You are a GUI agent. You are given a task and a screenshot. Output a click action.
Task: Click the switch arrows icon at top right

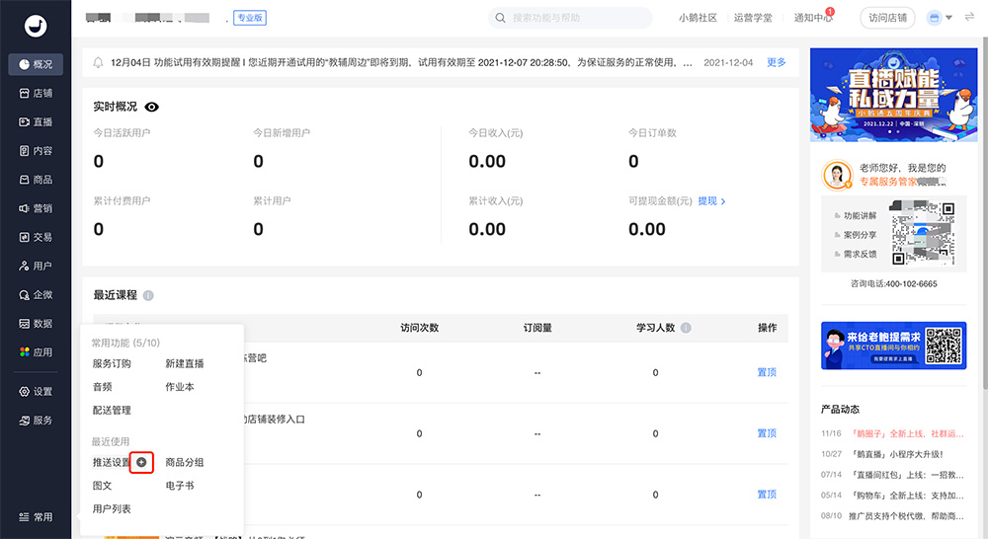pyautogui.click(x=968, y=18)
